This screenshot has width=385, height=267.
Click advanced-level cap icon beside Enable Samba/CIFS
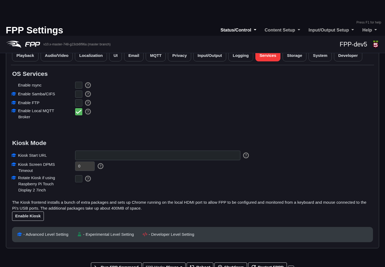pyautogui.click(x=14, y=94)
